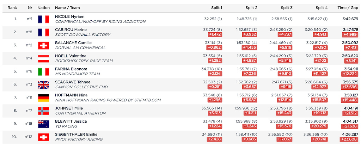Image resolution: width=361 pixels, height=144 pixels.
Task: Click the Nation column header
Action: (44, 8)
